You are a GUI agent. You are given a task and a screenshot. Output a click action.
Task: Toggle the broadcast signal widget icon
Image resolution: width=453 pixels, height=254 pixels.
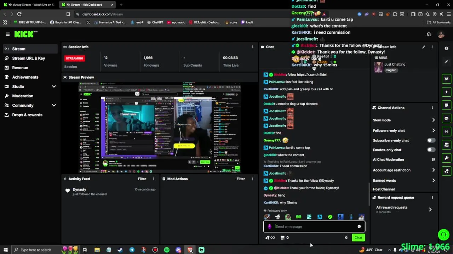(447, 132)
